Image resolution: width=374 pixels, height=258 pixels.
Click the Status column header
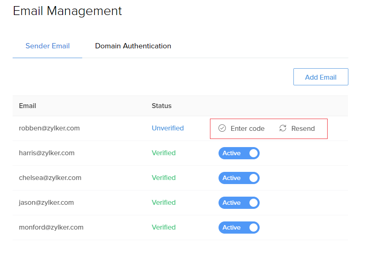click(x=162, y=106)
